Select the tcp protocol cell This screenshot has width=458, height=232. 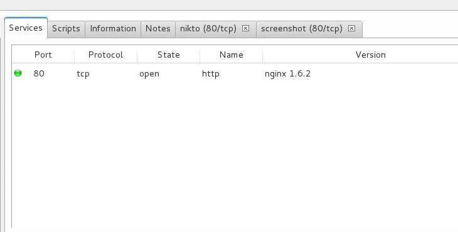point(83,73)
